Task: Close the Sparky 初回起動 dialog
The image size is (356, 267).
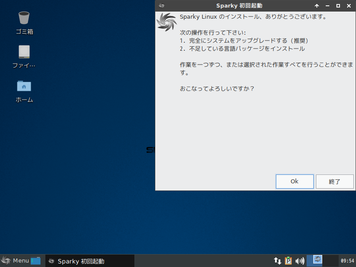Action: 349,6
